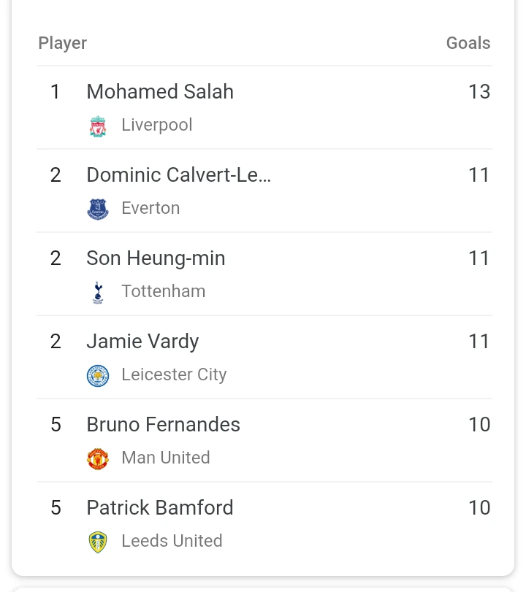
Task: Click the Man United team label
Action: click(x=166, y=458)
